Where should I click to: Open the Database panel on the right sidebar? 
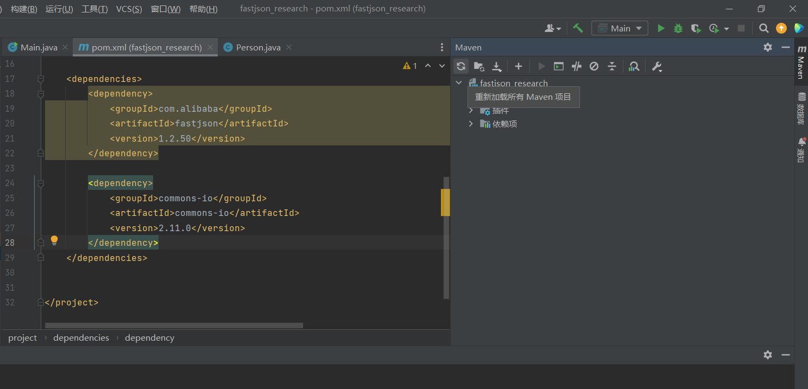click(802, 106)
